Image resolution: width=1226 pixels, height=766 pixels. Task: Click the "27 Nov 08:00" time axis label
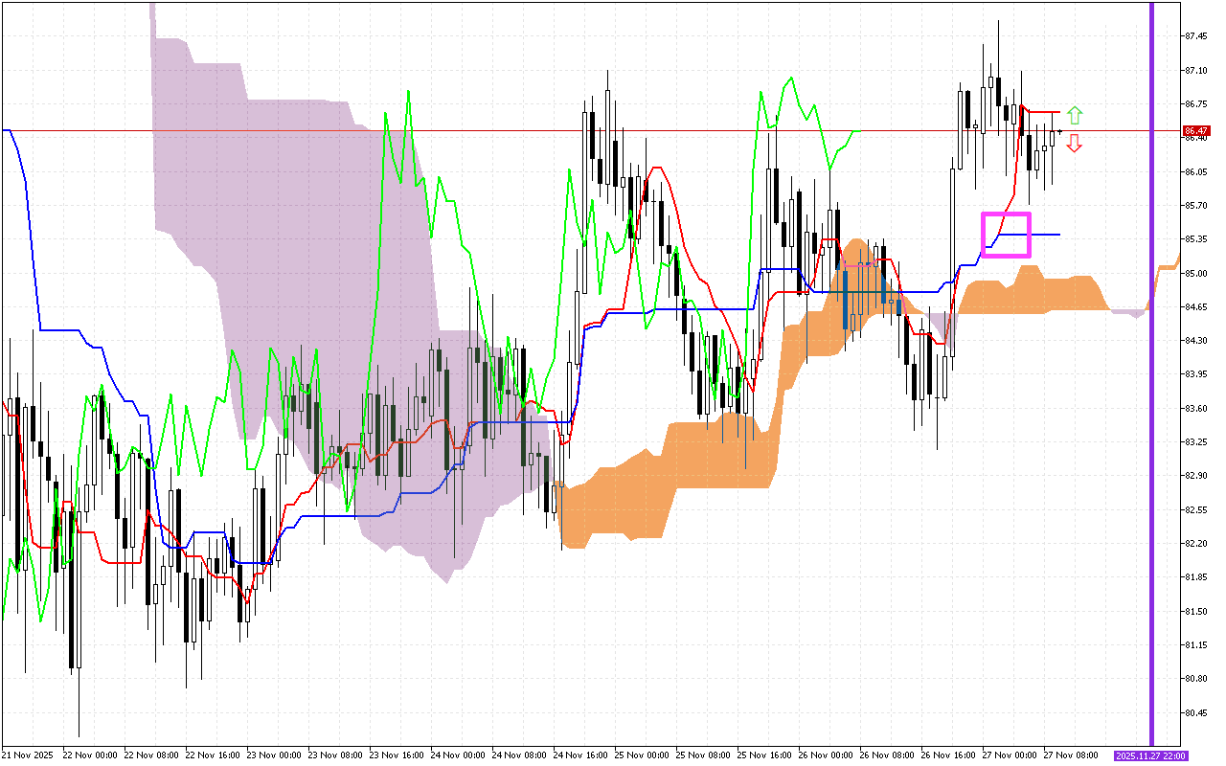(x=1070, y=755)
